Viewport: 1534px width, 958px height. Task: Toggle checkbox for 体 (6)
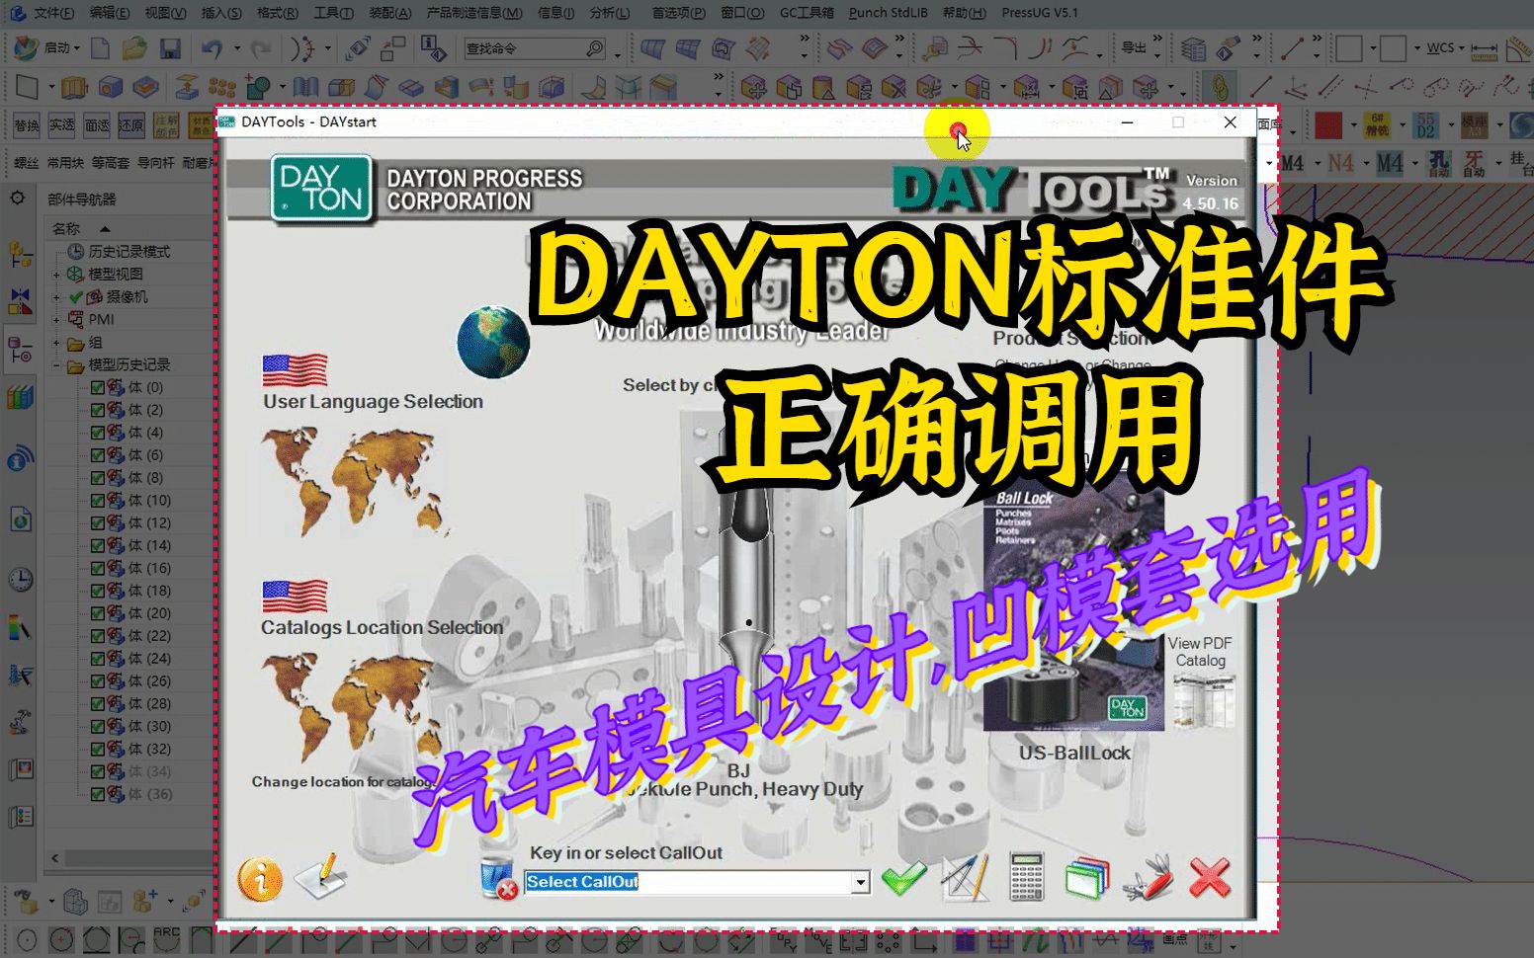pyautogui.click(x=98, y=455)
